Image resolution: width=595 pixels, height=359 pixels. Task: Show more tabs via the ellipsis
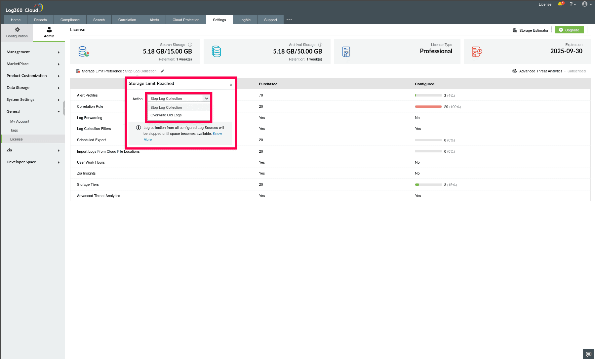(289, 20)
